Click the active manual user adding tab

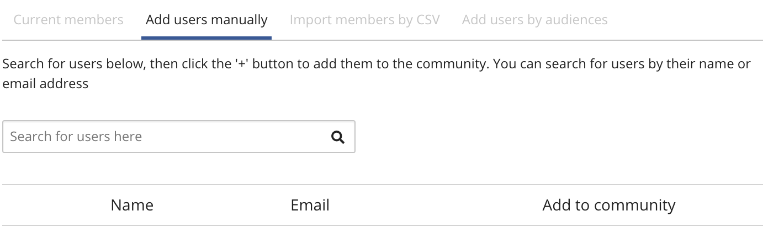pos(206,20)
